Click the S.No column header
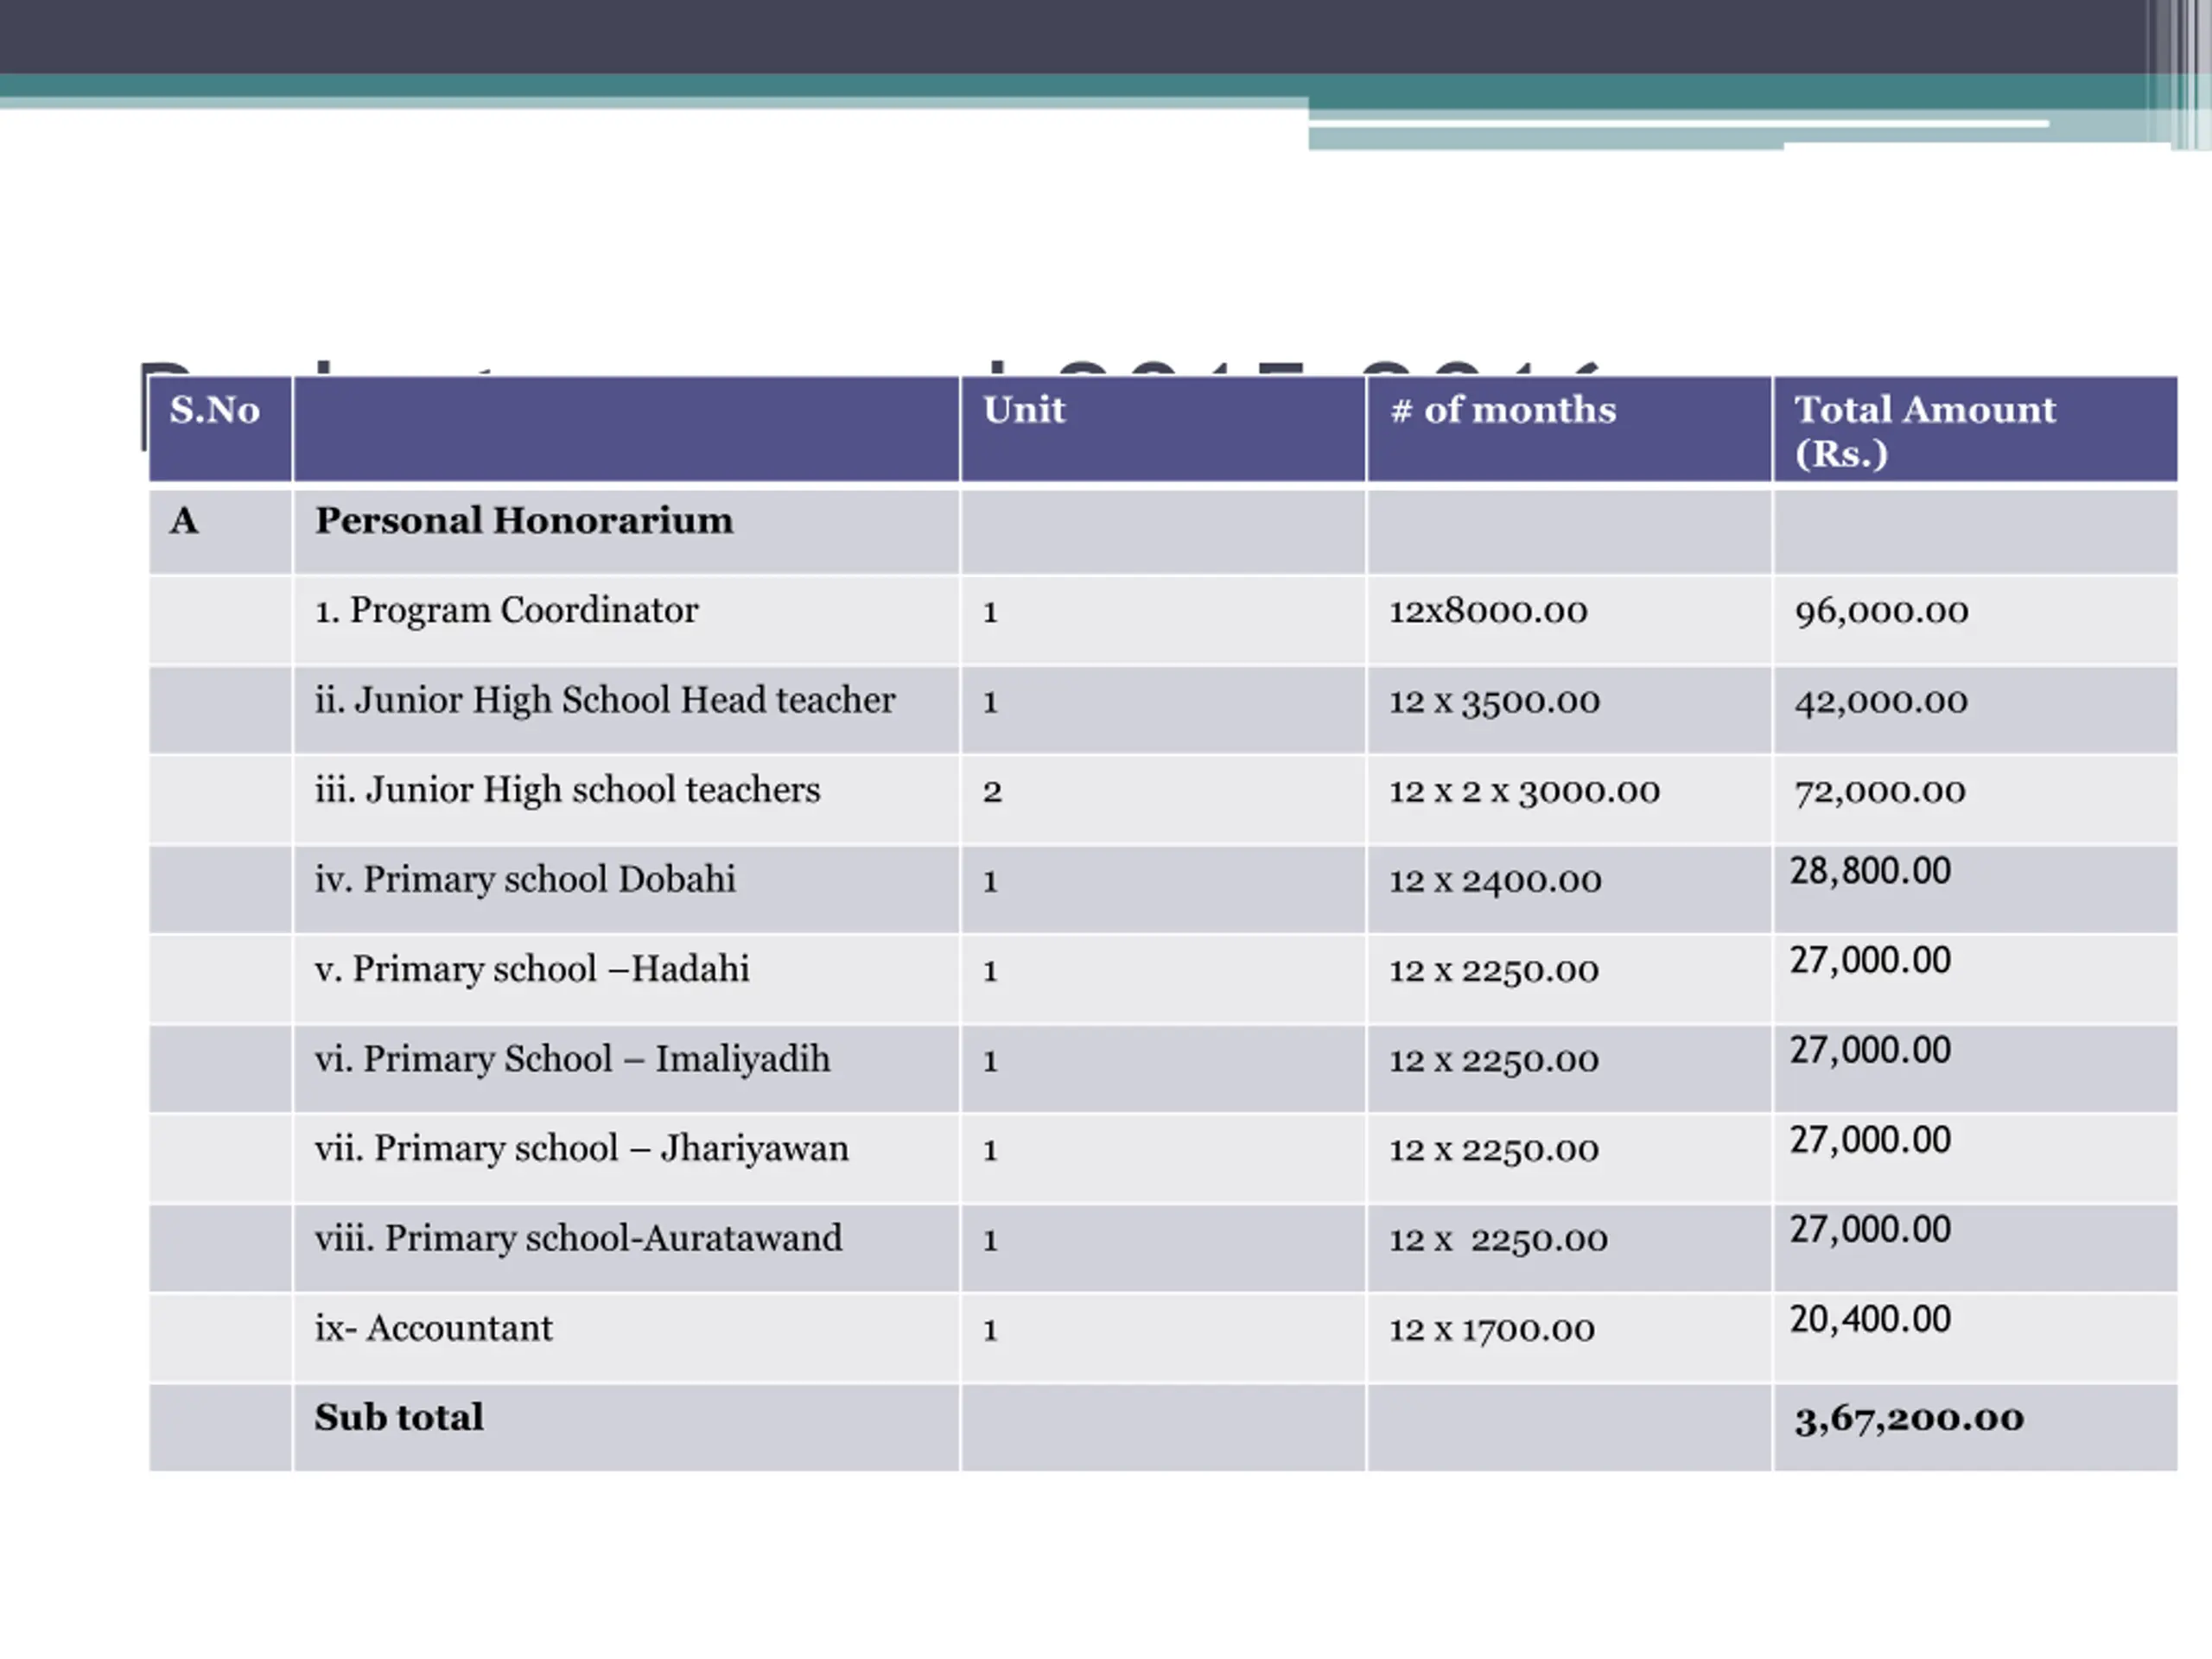The width and height of the screenshot is (2212, 1659). [x=215, y=411]
